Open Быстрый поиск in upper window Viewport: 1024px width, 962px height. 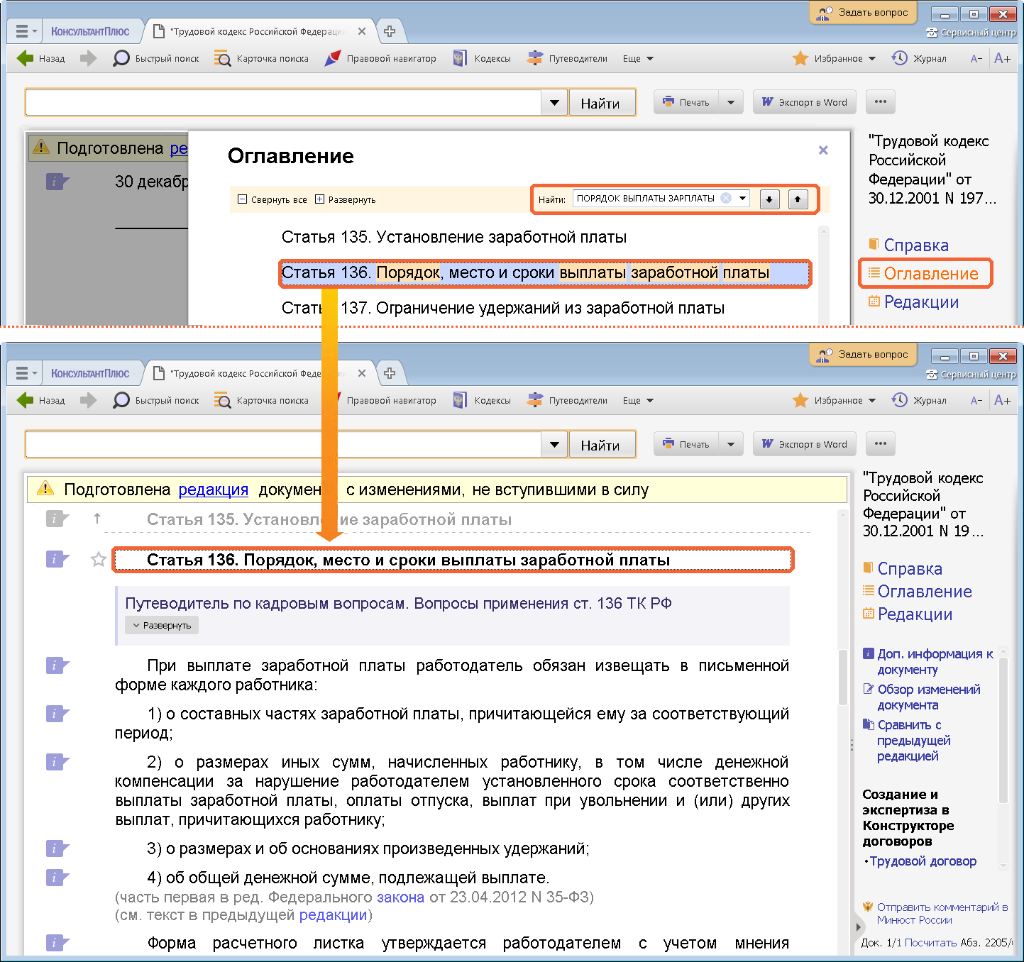[x=156, y=58]
